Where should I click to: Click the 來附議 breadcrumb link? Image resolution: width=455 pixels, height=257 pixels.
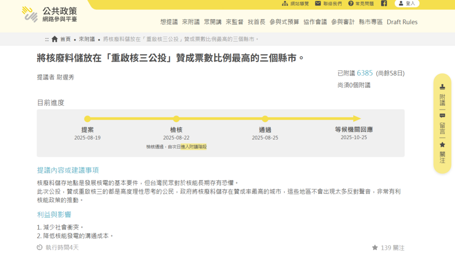click(87, 39)
